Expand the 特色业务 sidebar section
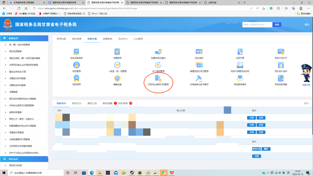Image resolution: width=313 pixels, height=176 pixels. (x=24, y=159)
